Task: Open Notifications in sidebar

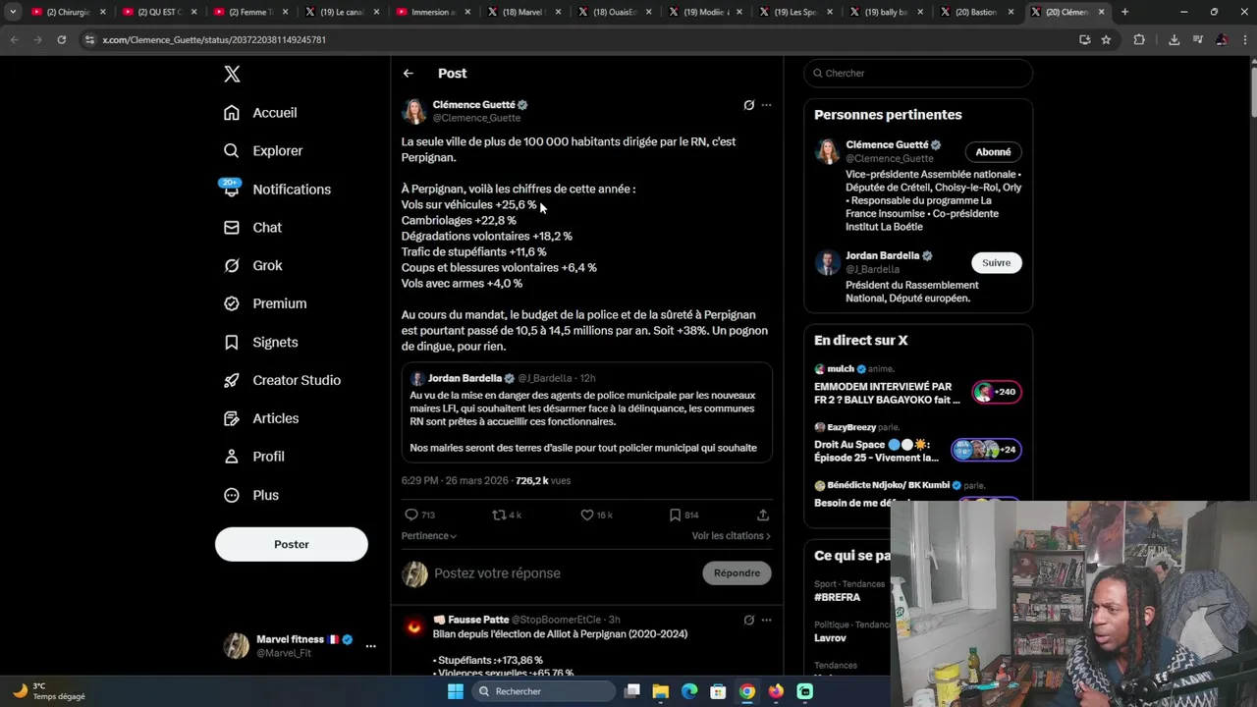Action: point(278,190)
